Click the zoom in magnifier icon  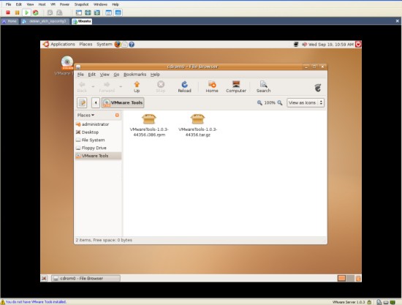coord(280,102)
